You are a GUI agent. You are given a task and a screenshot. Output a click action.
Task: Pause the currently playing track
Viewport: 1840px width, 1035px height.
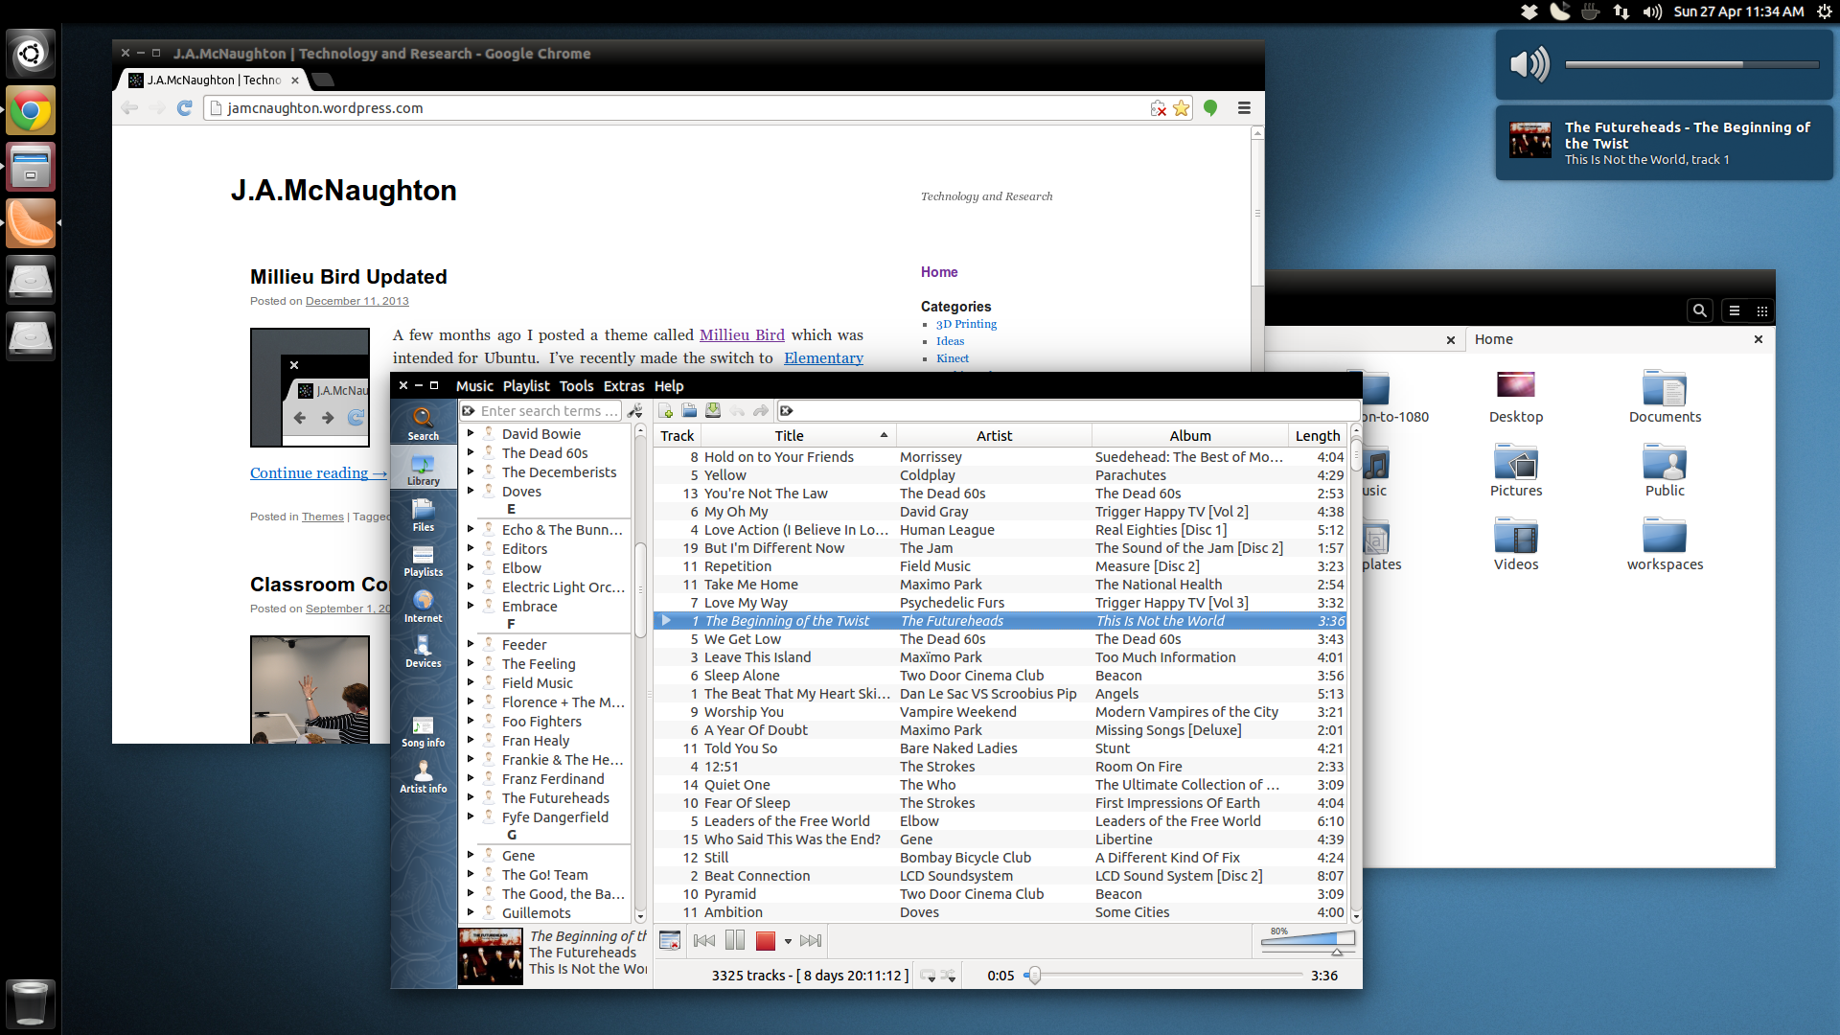click(735, 941)
